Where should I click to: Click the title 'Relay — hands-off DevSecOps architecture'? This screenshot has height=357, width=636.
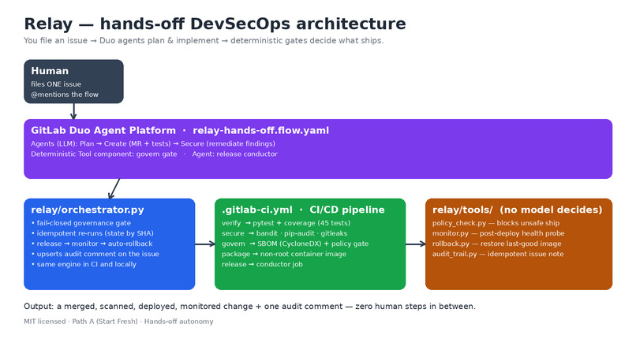(x=215, y=24)
